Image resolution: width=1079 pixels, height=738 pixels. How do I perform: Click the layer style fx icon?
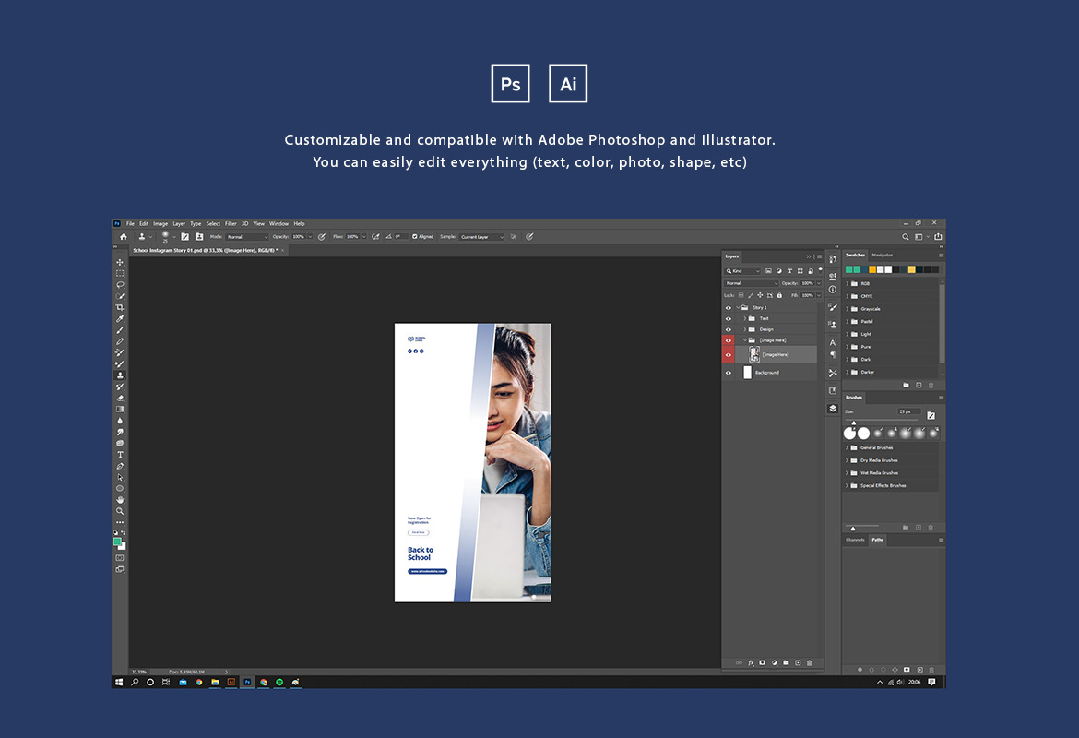[751, 662]
